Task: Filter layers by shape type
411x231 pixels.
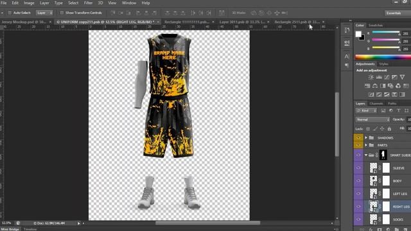Action: [x=407, y=110]
